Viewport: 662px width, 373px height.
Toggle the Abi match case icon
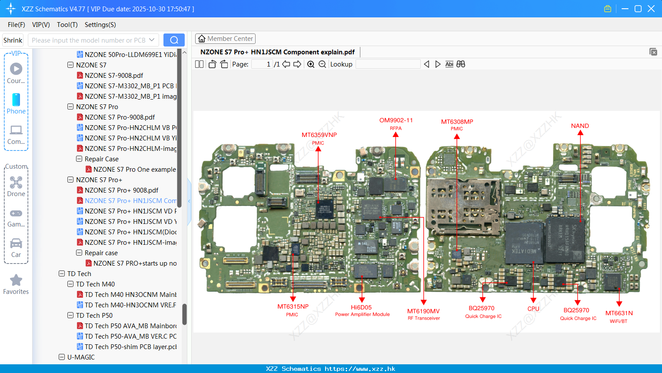449,64
